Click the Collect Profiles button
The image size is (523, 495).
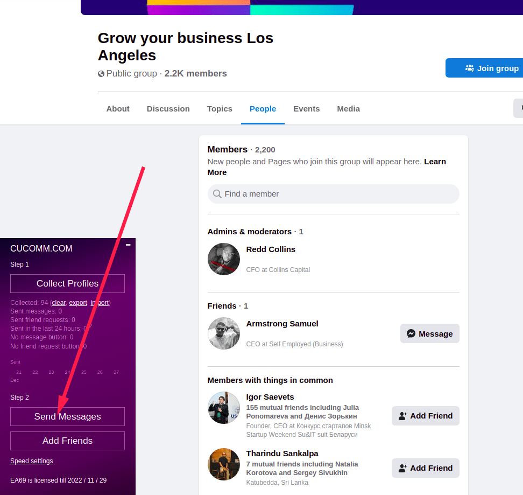pyautogui.click(x=67, y=283)
